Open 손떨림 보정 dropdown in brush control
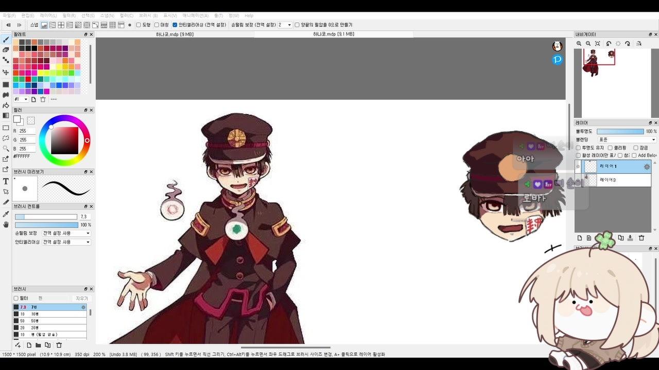The width and height of the screenshot is (659, 370). click(x=66, y=233)
